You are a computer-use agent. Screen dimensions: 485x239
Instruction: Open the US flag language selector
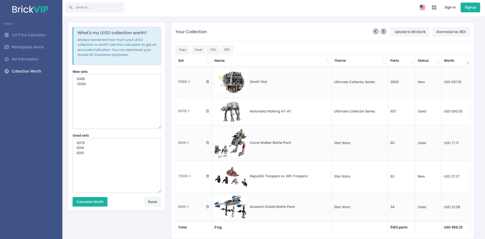(422, 7)
